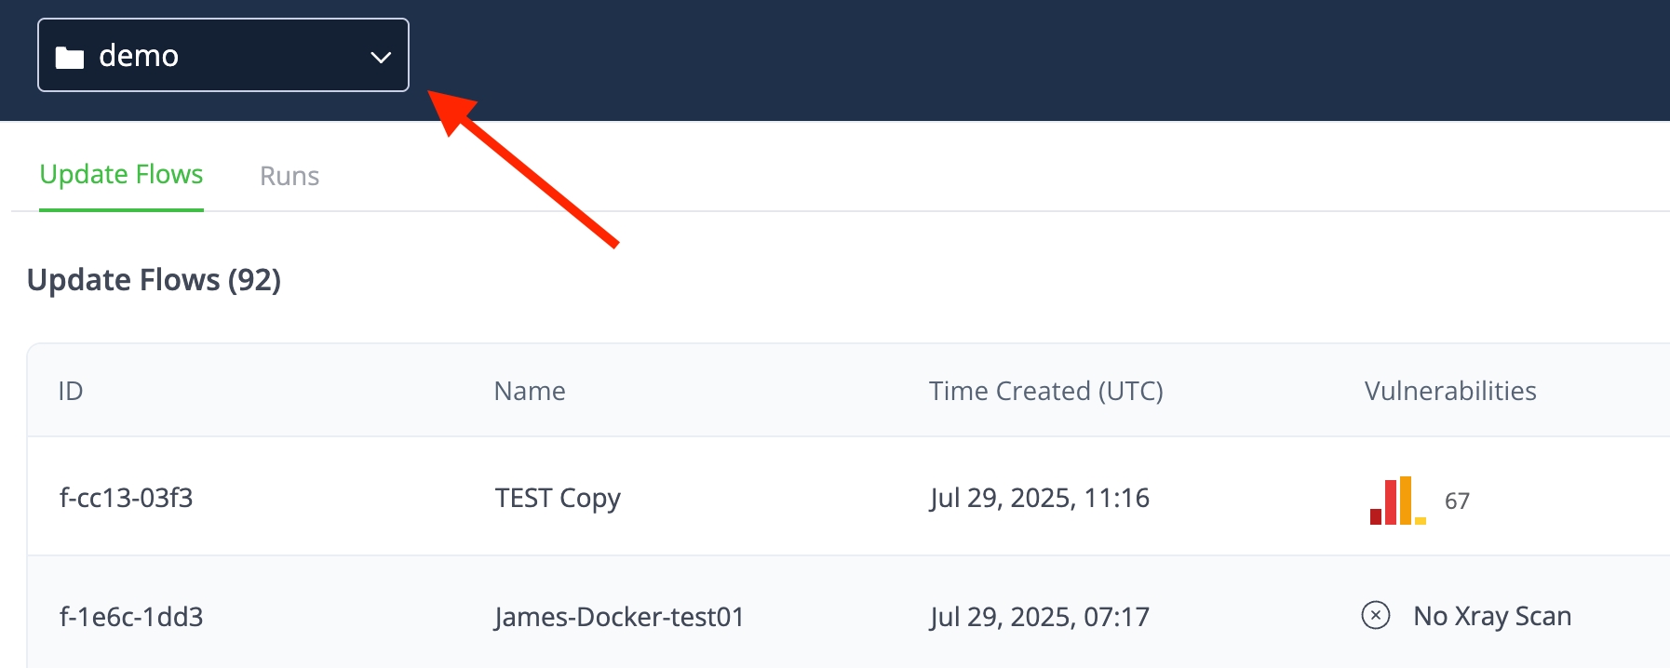Click the vulnerability severity bar chart icon

pyautogui.click(x=1397, y=501)
